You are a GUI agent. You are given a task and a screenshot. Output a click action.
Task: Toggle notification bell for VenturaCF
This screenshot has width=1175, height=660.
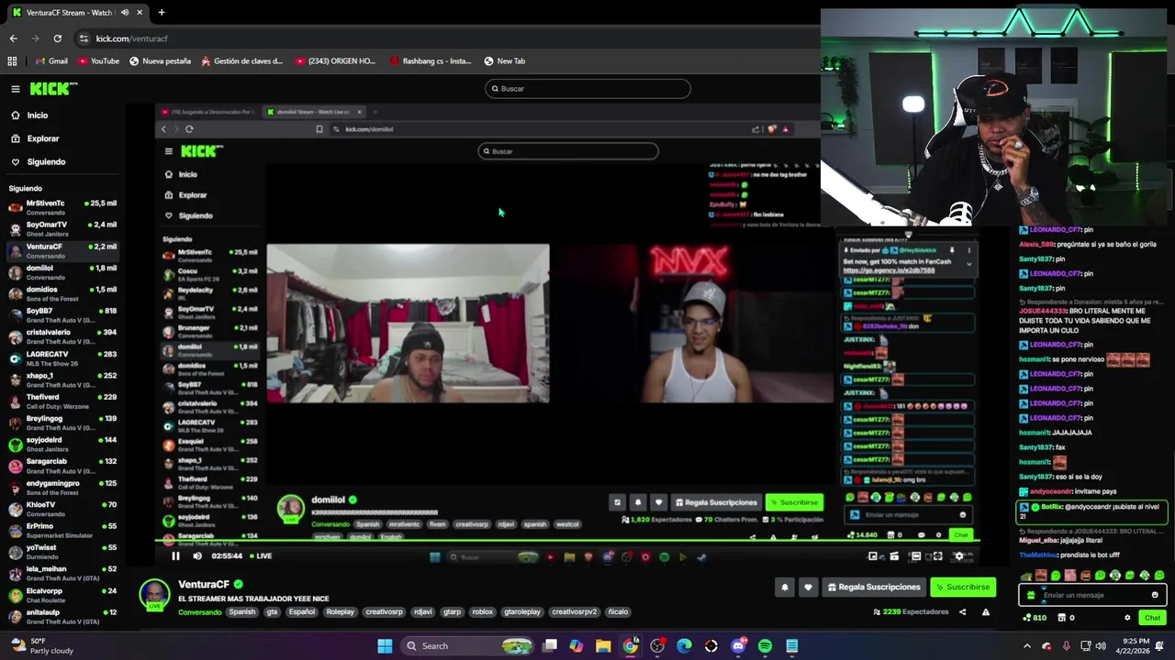pos(785,588)
